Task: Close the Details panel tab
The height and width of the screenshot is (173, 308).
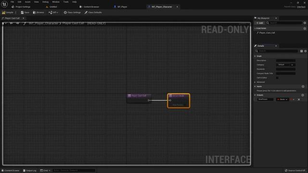Action: (276, 46)
